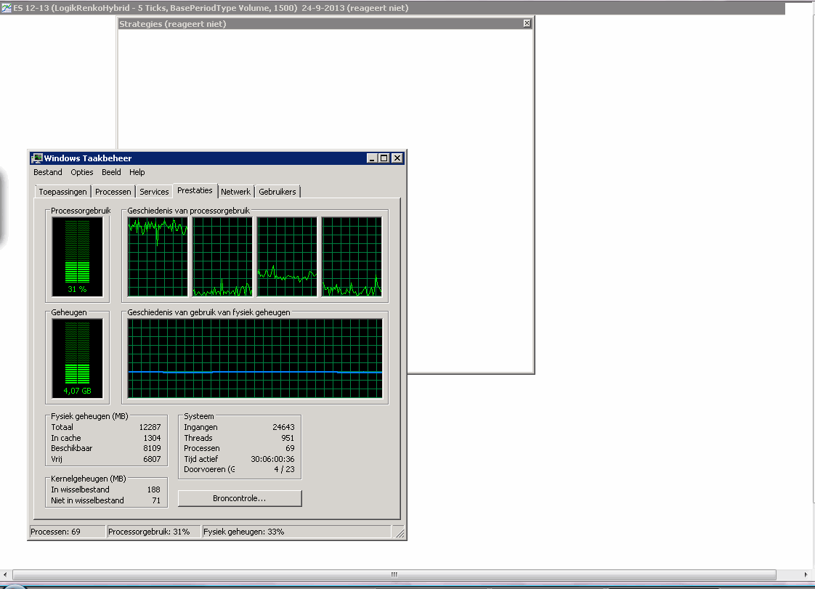Image resolution: width=815 pixels, height=589 pixels.
Task: Switch to the Processen tab
Action: [113, 192]
